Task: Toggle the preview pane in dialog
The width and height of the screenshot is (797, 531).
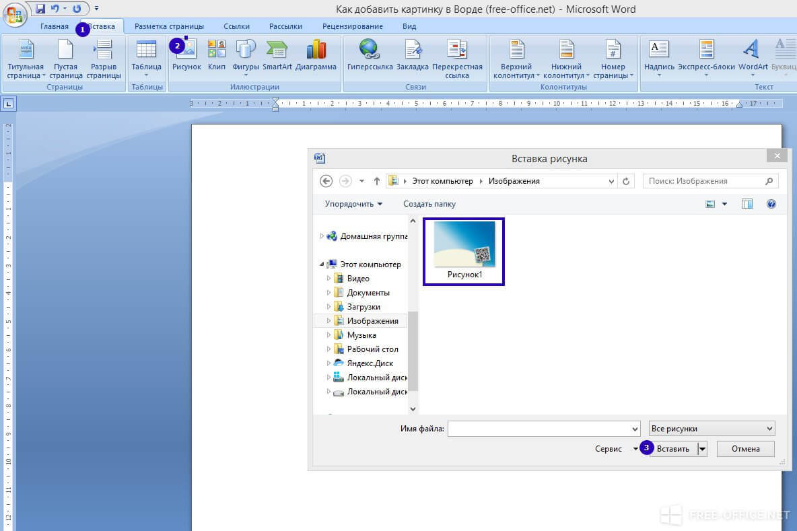Action: 747,205
